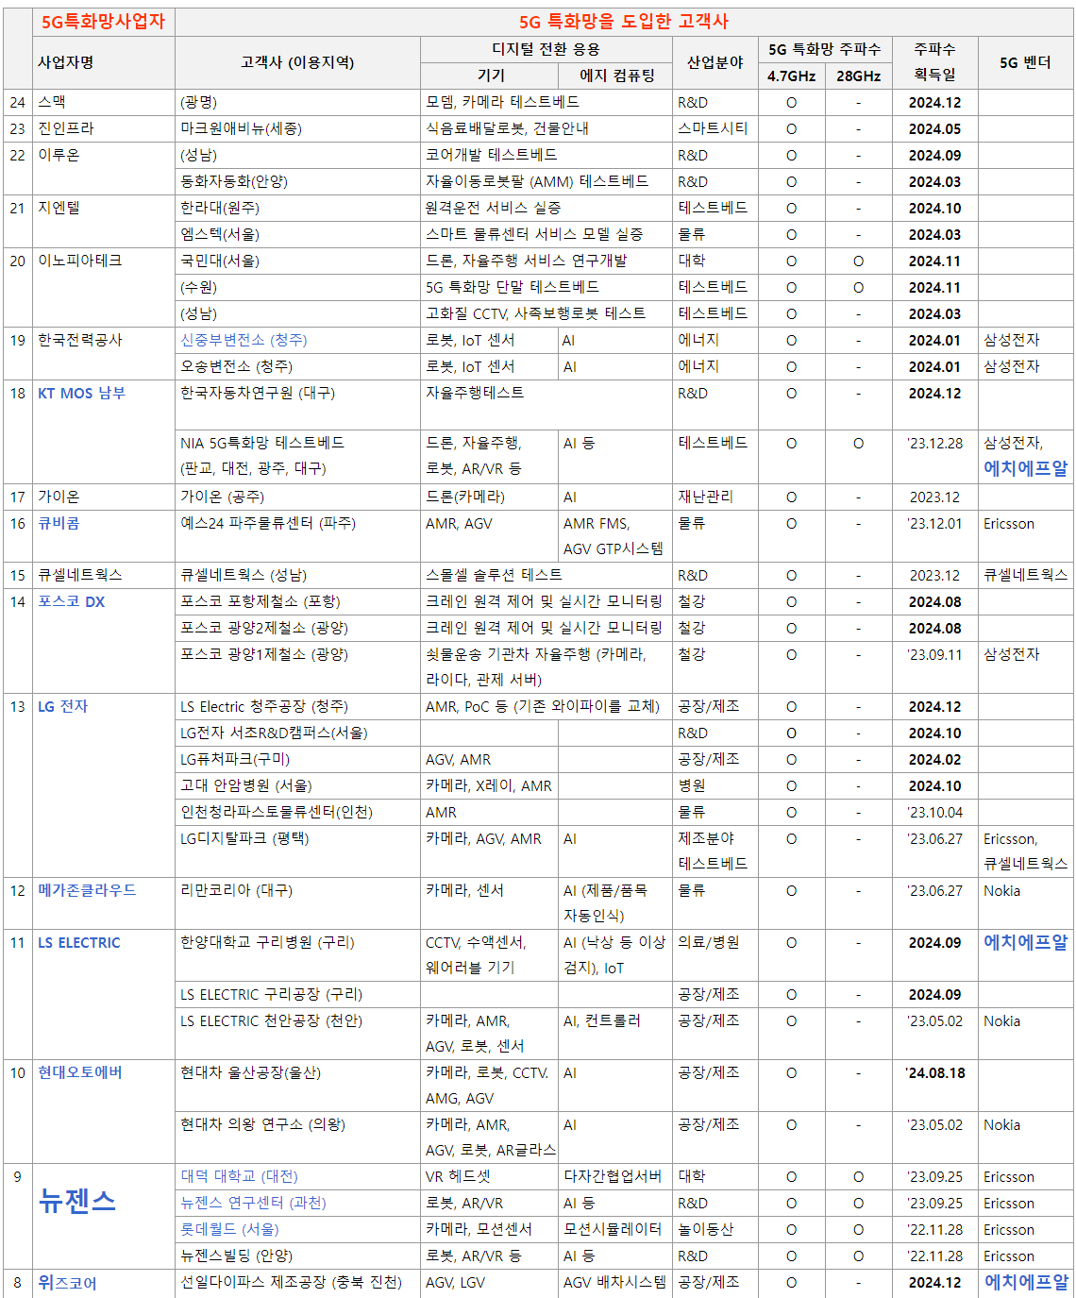The height and width of the screenshot is (1298, 1076).
Task: Click the 놀이동산 industry cell
Action: 715,1229
